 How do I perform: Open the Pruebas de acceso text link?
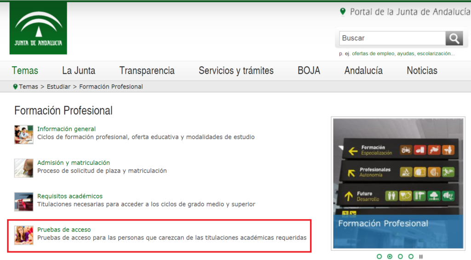click(64, 230)
